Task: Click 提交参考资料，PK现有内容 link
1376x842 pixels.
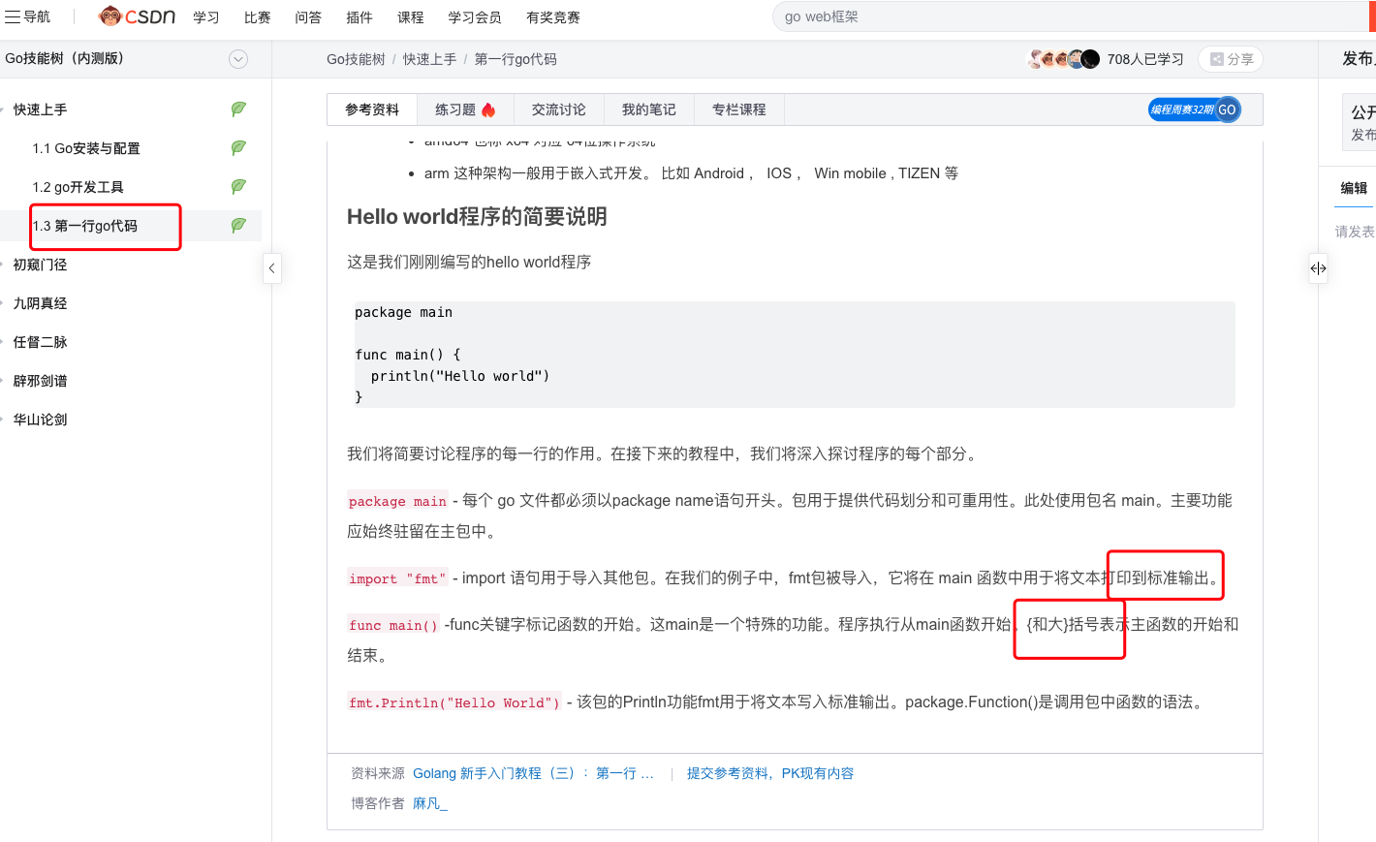Action: [770, 773]
